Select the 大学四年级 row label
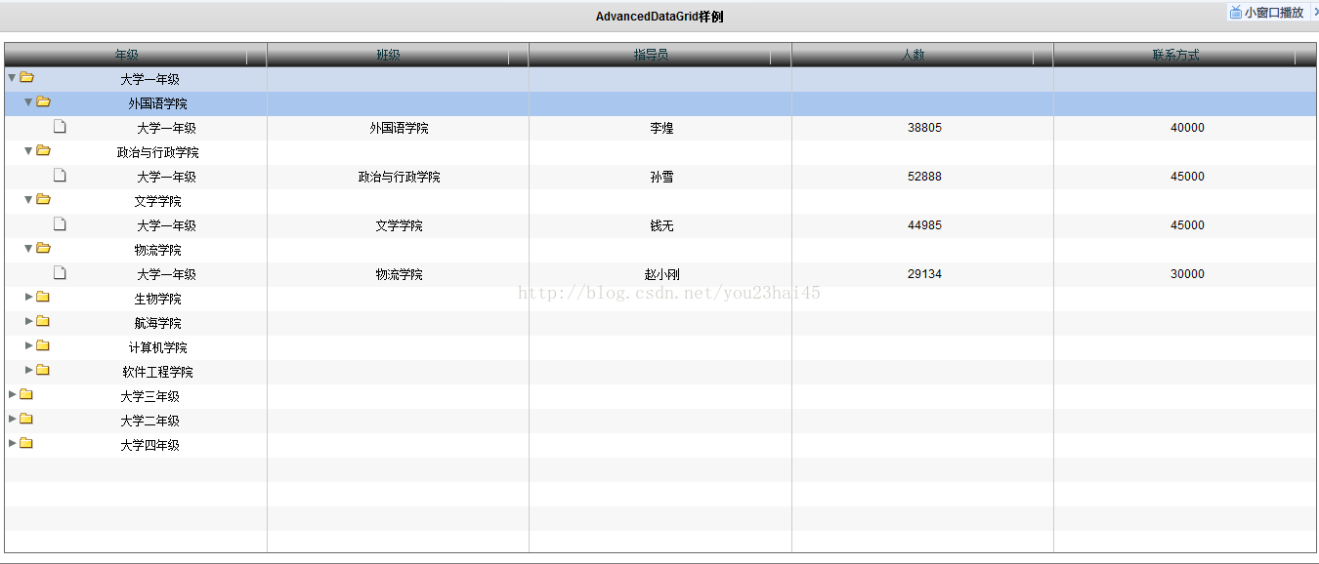This screenshot has width=1319, height=564. 150,445
